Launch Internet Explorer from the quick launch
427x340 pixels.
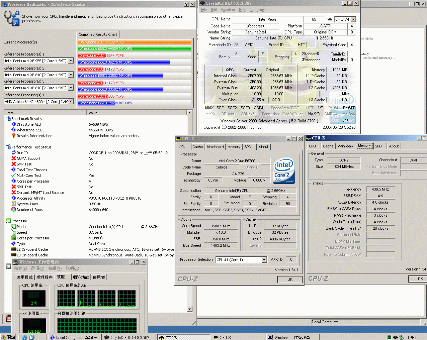[x=24, y=337]
